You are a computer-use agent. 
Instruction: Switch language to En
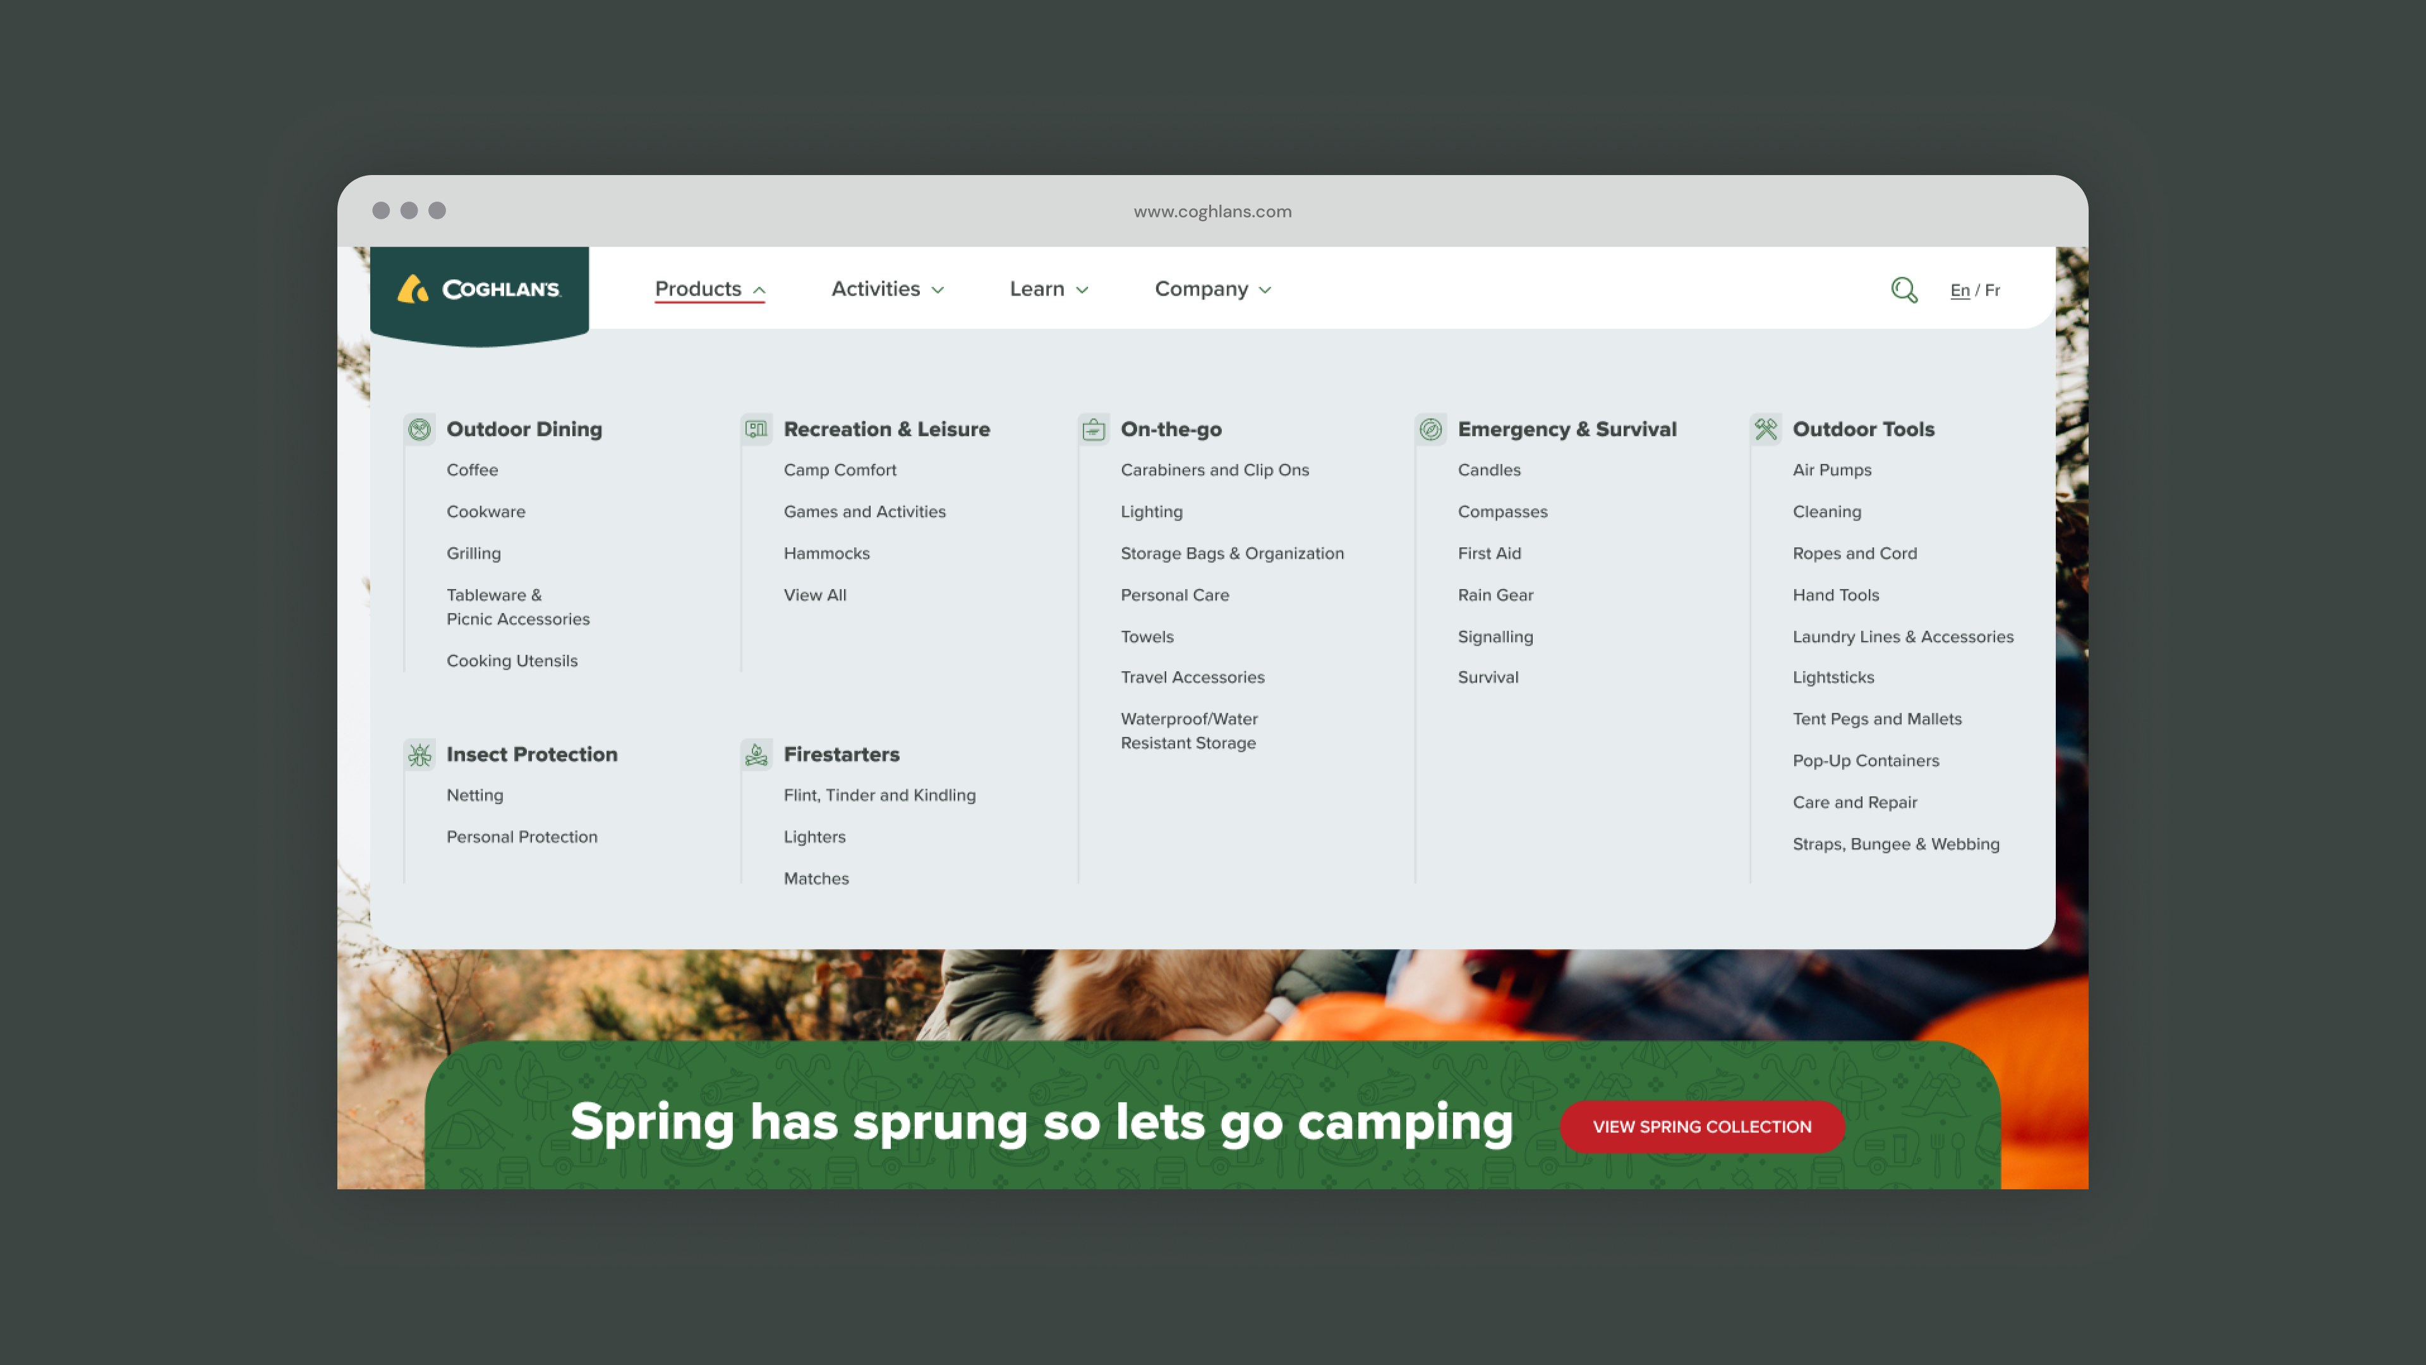pos(1960,290)
